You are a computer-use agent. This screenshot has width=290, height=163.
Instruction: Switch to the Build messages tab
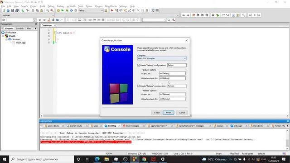(132, 126)
